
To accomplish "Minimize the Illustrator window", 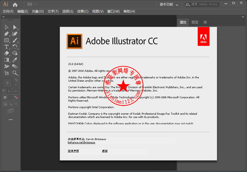I will tap(226, 3).
